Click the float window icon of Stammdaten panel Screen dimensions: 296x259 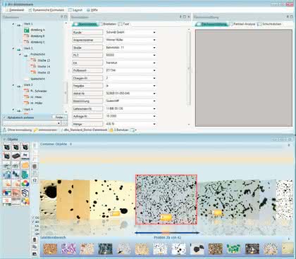(x=185, y=17)
